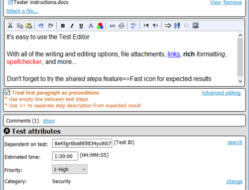Undo last edit with the blue arrow
The height and width of the screenshot is (190, 249).
pyautogui.click(x=41, y=26)
